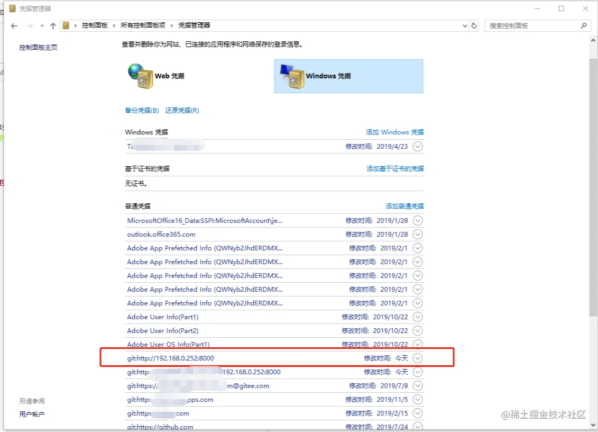The height and width of the screenshot is (432, 598).
Task: Expand Adobe User Info(Part2) chevron
Action: pos(418,330)
